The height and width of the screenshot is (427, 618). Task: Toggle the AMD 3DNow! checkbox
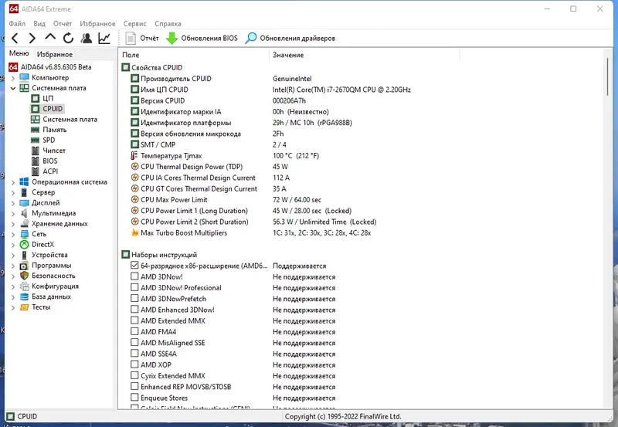point(134,276)
